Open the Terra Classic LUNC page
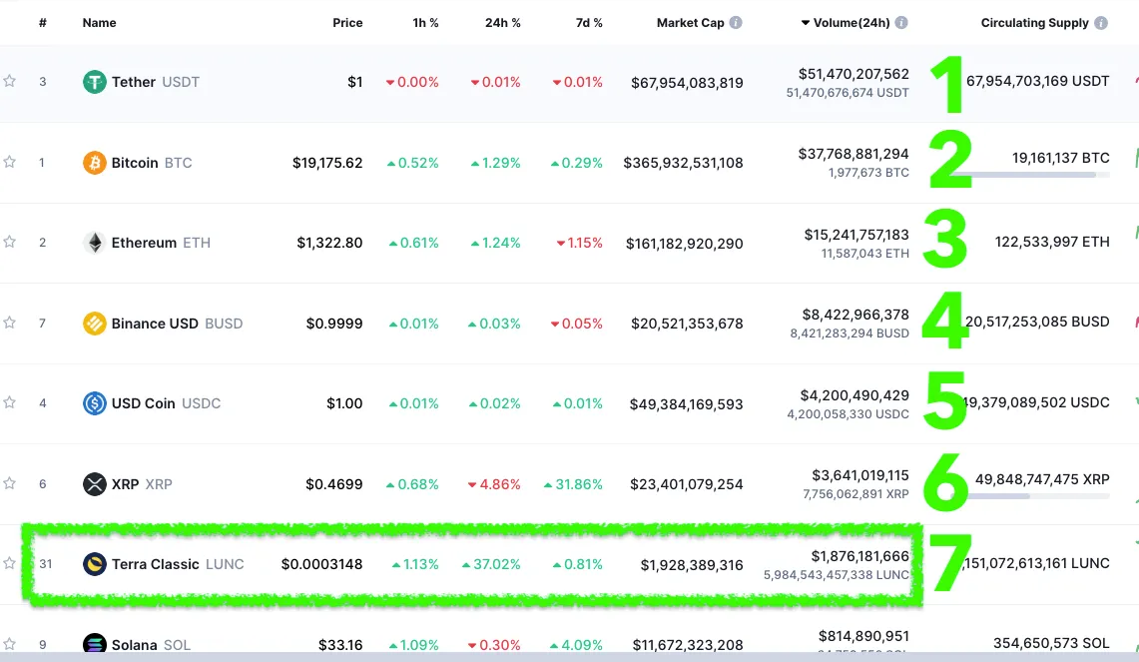This screenshot has height=662, width=1139. pos(178,564)
